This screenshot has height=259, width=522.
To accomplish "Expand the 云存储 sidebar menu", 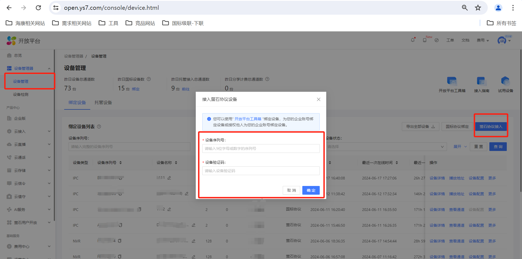I will pyautogui.click(x=49, y=170).
